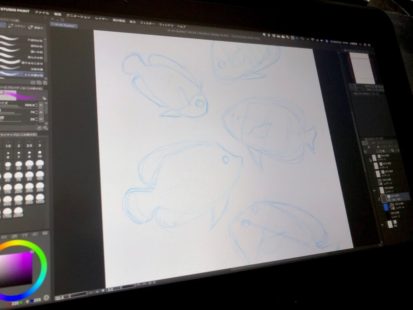
Task: Open the フィルター (Filter) menu
Action: coord(147,23)
